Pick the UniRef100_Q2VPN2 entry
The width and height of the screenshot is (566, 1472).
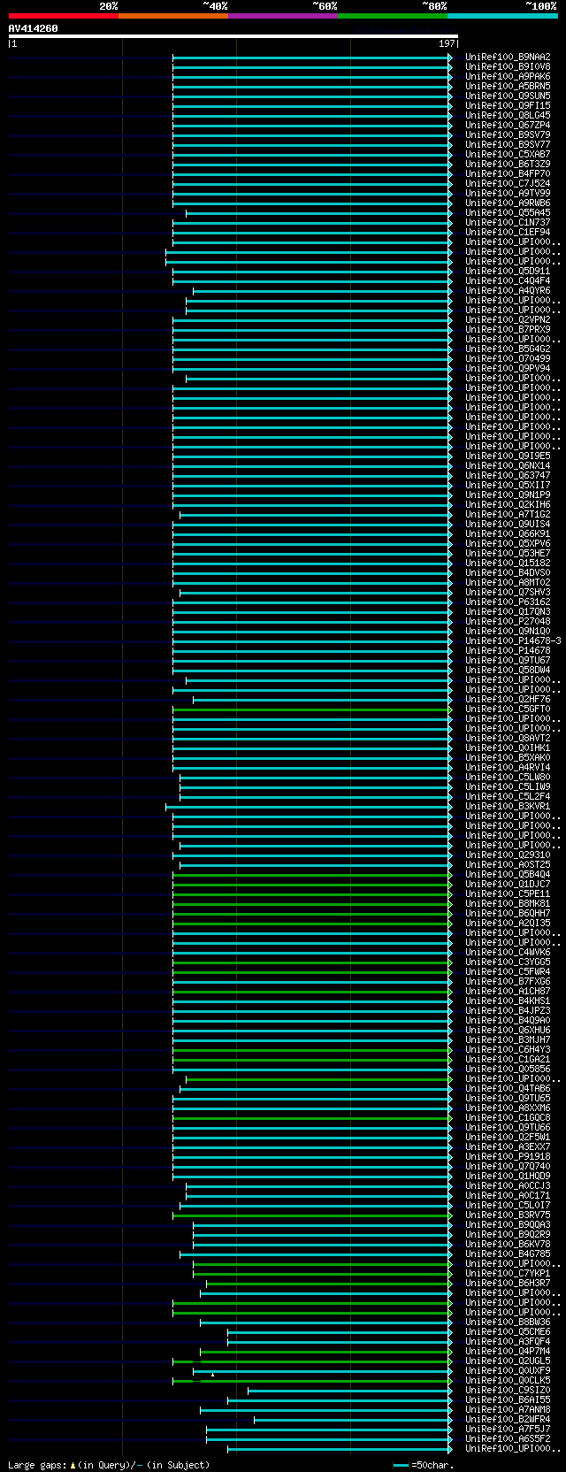tap(508, 319)
